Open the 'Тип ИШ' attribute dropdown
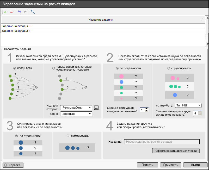This screenshot has width=209, height=170. 188,105
